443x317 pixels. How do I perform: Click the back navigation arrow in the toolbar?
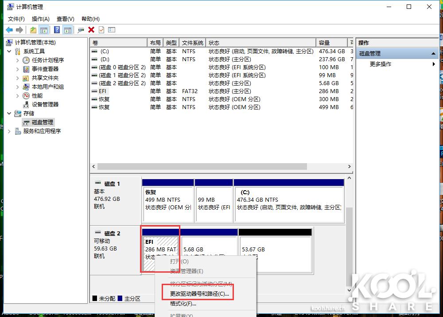[9, 30]
